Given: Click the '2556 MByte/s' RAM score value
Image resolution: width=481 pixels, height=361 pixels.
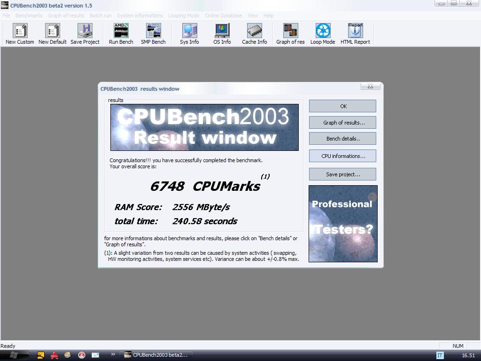Looking at the screenshot, I should click(201, 207).
